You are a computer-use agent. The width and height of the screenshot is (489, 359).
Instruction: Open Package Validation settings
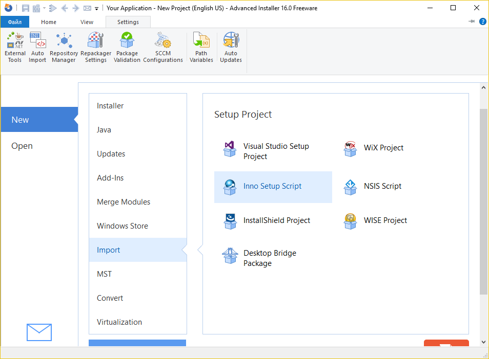point(127,47)
